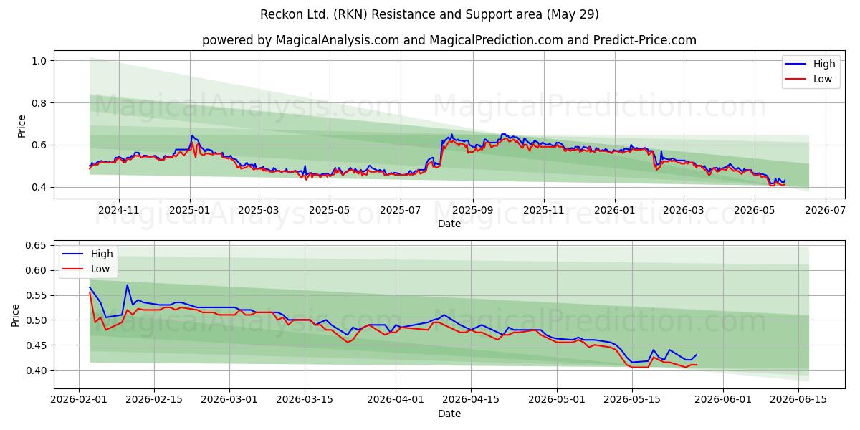Image resolution: width=860 pixels, height=430 pixels.
Task: Click the '2026-06-01' date label
Action: [723, 400]
